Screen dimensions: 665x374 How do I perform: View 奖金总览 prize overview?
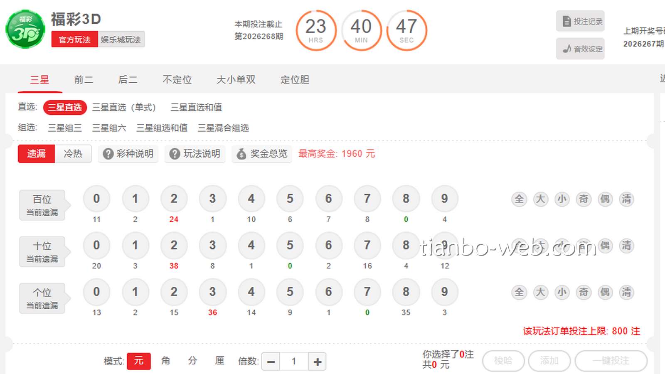pos(262,154)
